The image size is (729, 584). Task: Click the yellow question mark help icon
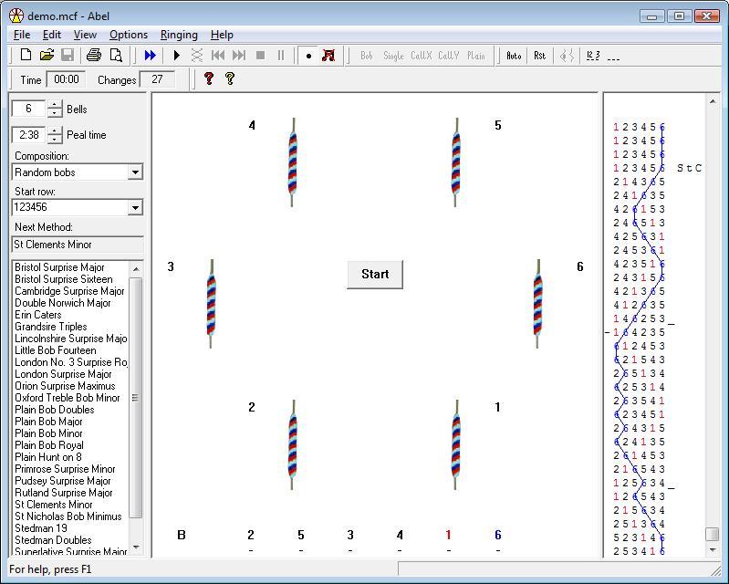point(230,78)
